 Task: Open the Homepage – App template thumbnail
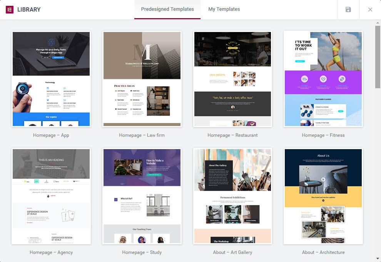[51, 79]
